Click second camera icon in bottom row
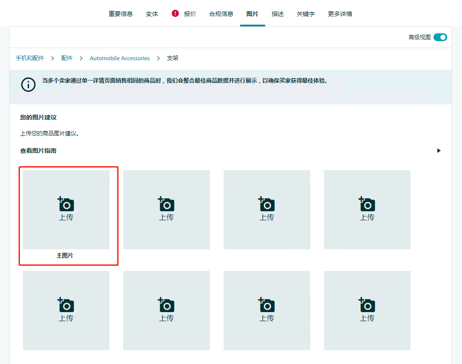The height and width of the screenshot is (364, 462). [x=167, y=305]
